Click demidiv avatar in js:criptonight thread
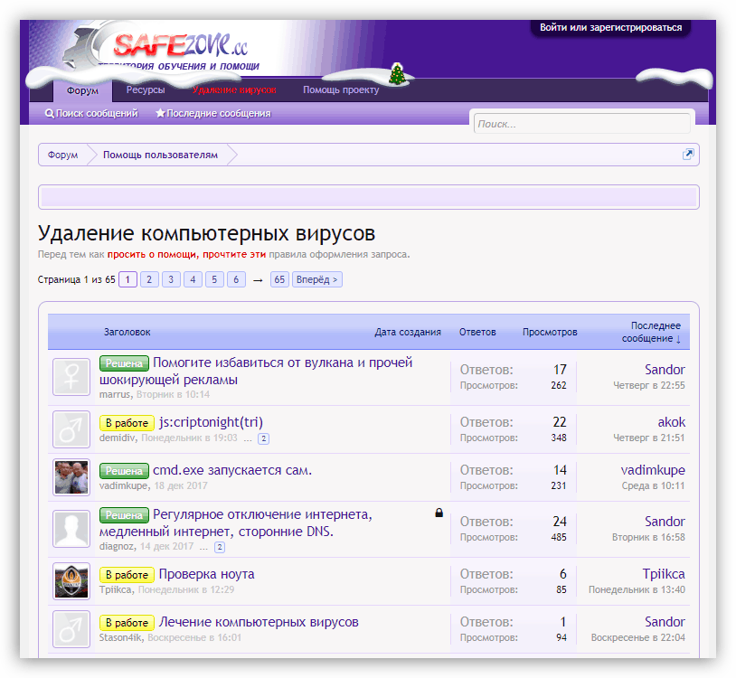 [71, 429]
